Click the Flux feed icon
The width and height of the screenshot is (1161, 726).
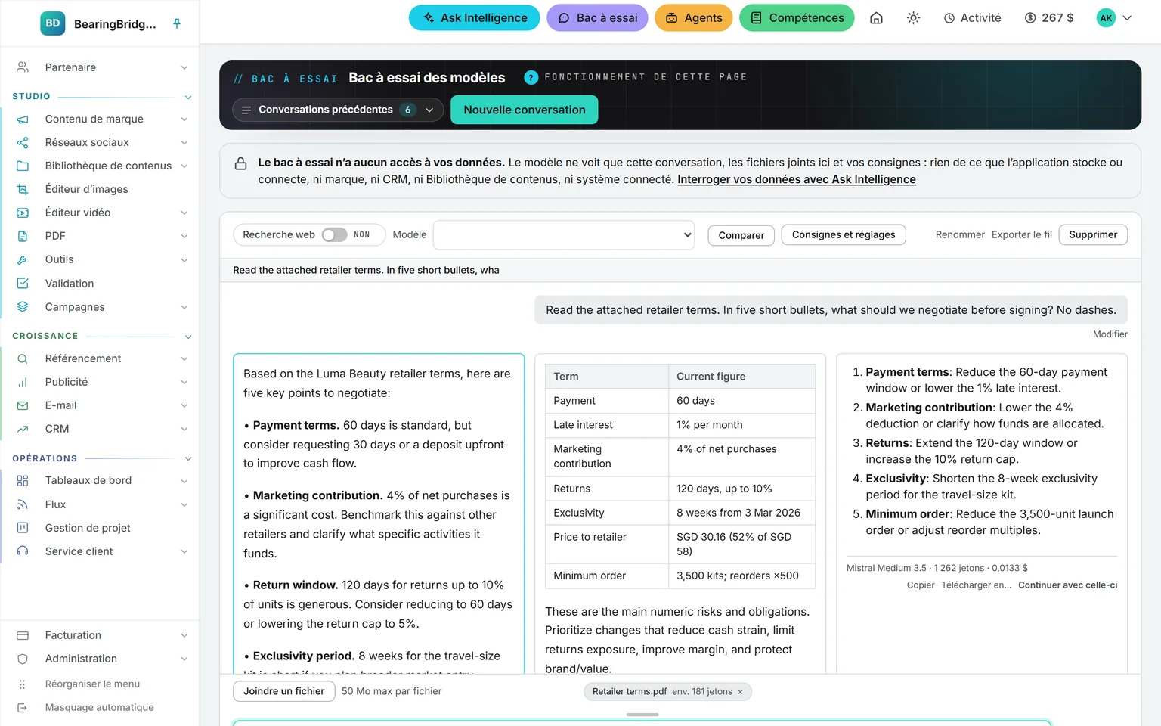pos(23,504)
